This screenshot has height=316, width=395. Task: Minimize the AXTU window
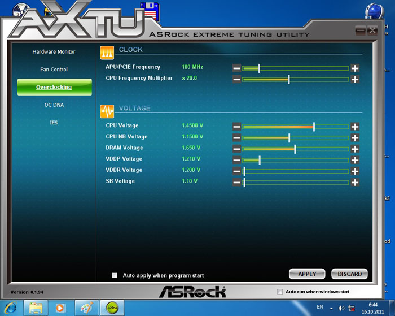(x=360, y=31)
